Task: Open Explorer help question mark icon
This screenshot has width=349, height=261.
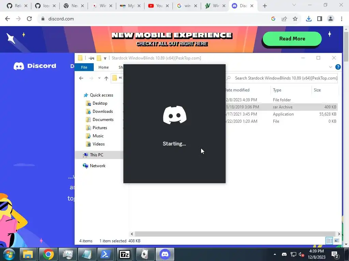Action: [338, 67]
